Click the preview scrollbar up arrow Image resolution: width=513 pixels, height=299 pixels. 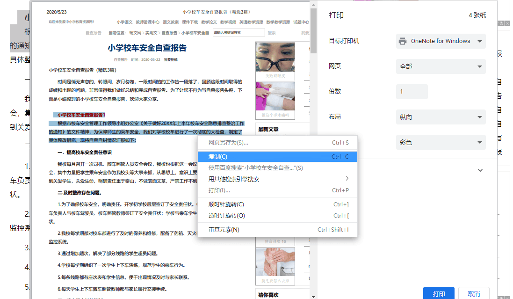point(313,5)
